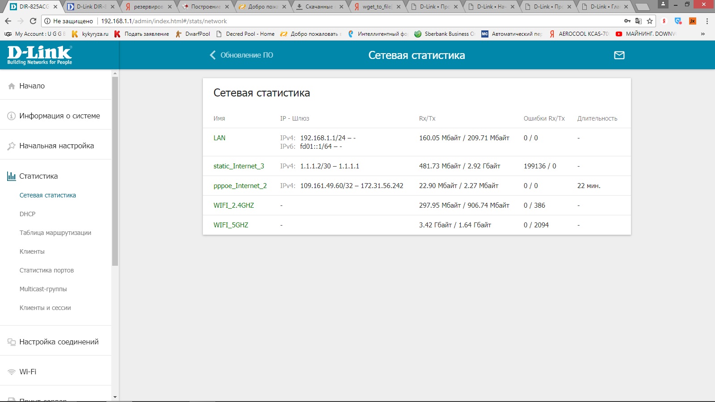Open МАЙНИНГ YouTube bookmark
Image resolution: width=715 pixels, height=402 pixels.
click(x=646, y=34)
